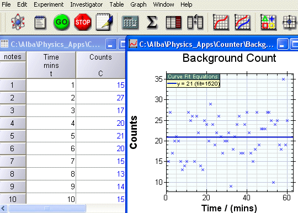Click the table horizontal scrollbar left arrow
The height and width of the screenshot is (213, 298).
point(3,209)
